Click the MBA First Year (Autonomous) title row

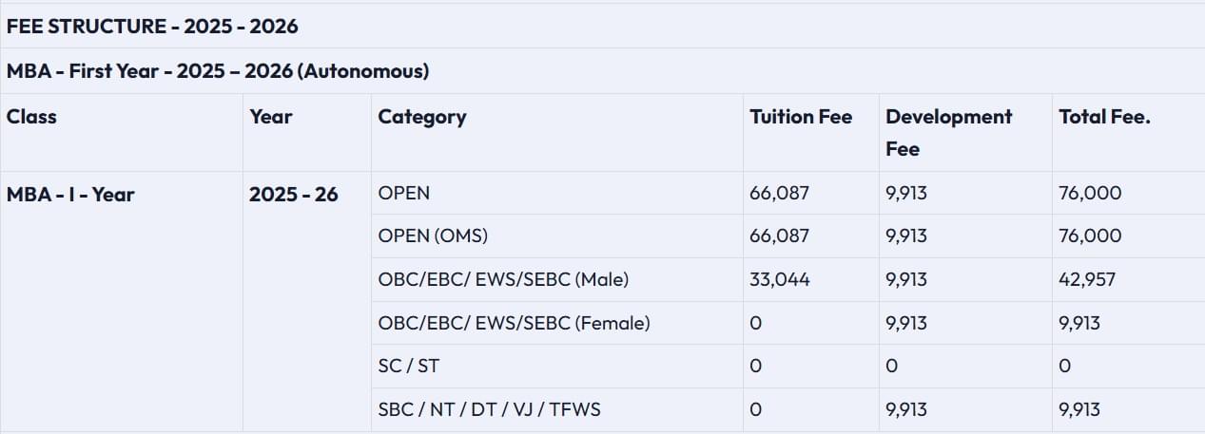coord(218,71)
